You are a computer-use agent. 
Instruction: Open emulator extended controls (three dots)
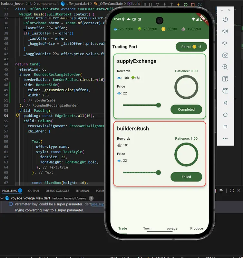pyautogui.click(x=225, y=139)
